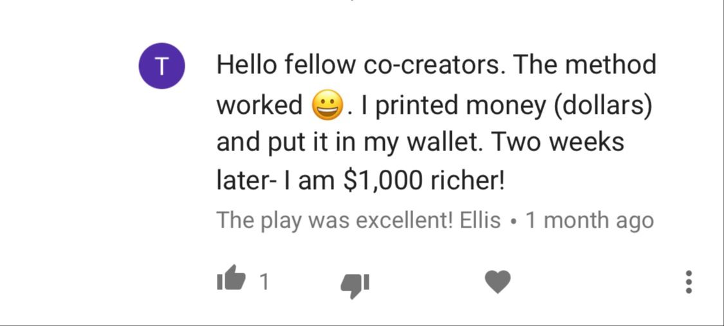
Task: Click the like count number 1
Action: coord(264,282)
